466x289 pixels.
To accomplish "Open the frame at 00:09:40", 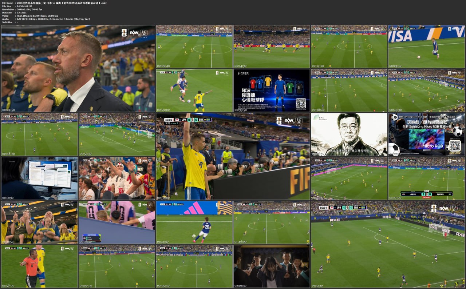I will pos(194,47).
